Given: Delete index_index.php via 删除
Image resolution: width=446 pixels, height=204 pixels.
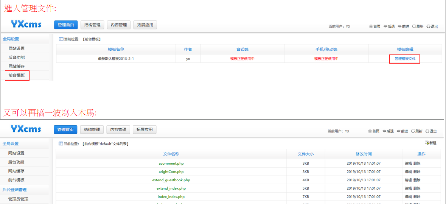Looking at the screenshot, I should click(417, 196).
